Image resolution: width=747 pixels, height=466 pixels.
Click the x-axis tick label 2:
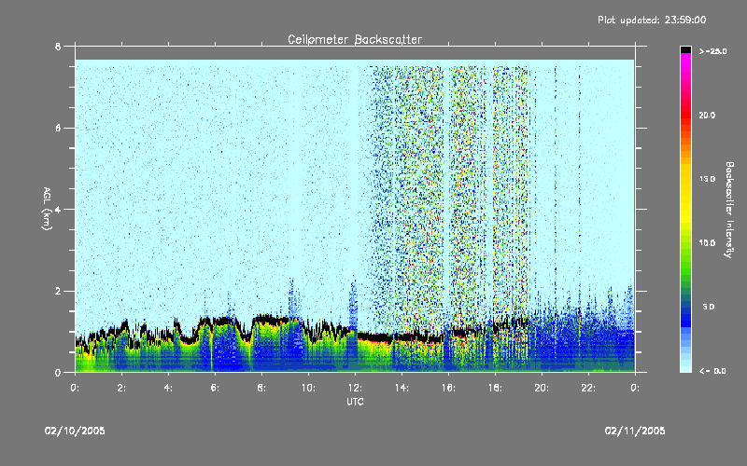121,388
